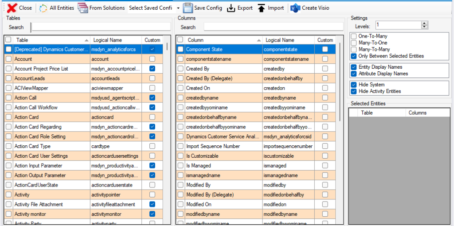
Task: Check the Action Call row checkbox
Action: click(x=9, y=98)
